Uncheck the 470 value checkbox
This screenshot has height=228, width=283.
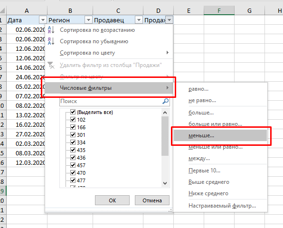click(73, 172)
